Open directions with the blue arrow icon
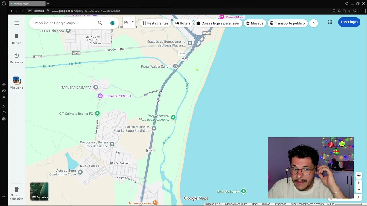367x206 pixels. coord(112,23)
